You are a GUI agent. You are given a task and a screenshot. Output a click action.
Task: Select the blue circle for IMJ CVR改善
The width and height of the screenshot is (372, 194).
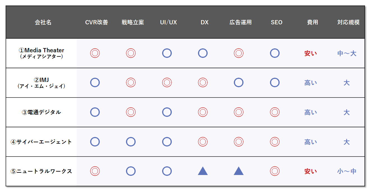coord(95,82)
